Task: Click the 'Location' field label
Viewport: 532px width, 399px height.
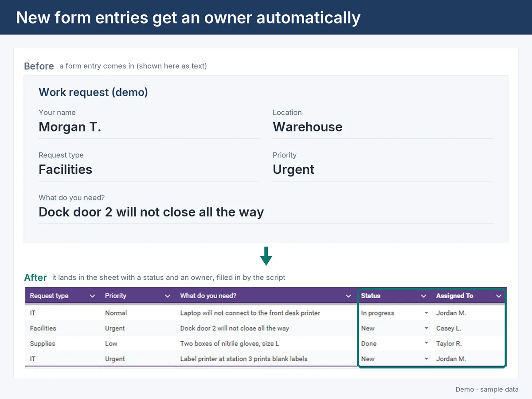Action: (x=287, y=113)
